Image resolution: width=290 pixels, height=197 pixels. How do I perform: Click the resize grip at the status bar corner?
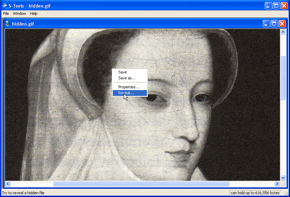pyautogui.click(x=286, y=193)
